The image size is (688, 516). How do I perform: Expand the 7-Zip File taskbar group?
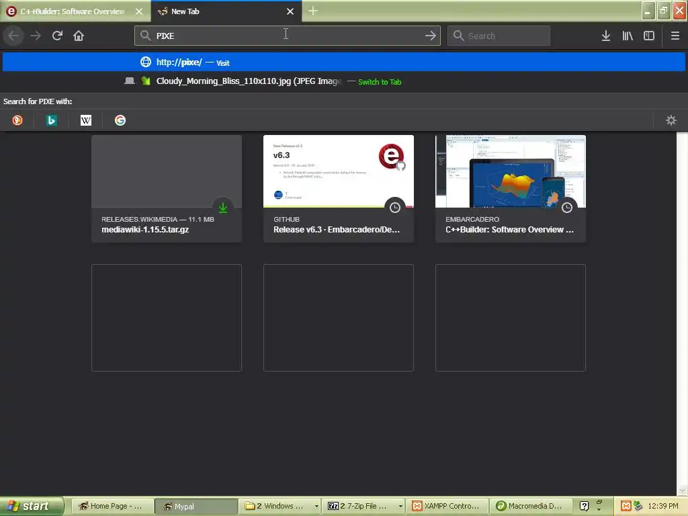(365, 506)
